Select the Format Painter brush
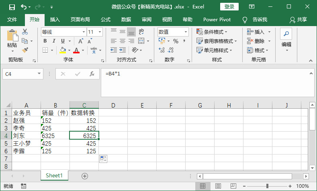The height and width of the screenshot is (191, 317). click(x=25, y=50)
